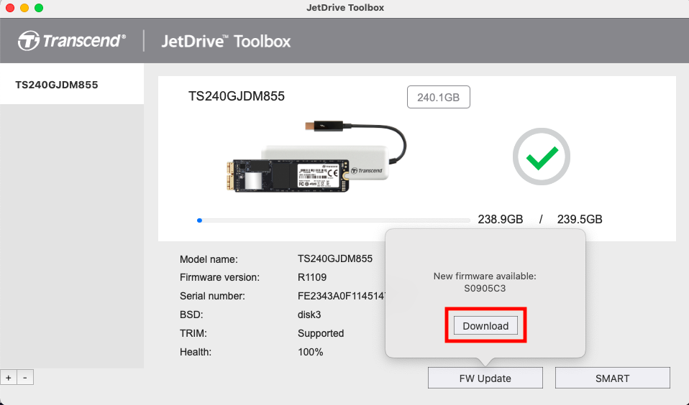Click the Health value 100%
The height and width of the screenshot is (405, 689).
click(x=310, y=352)
